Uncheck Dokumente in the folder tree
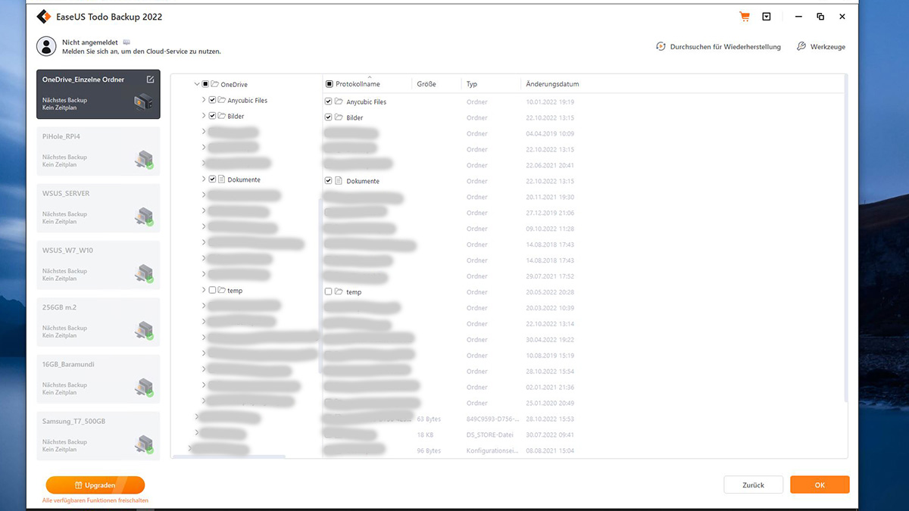Viewport: 909px width, 511px height. [212, 179]
